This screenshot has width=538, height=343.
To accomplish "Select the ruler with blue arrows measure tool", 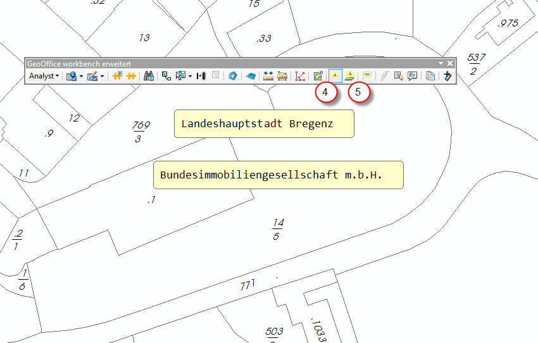I will point(268,76).
